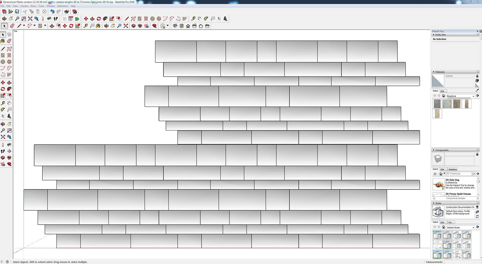Collapse the Entity Info panel

click(x=434, y=35)
